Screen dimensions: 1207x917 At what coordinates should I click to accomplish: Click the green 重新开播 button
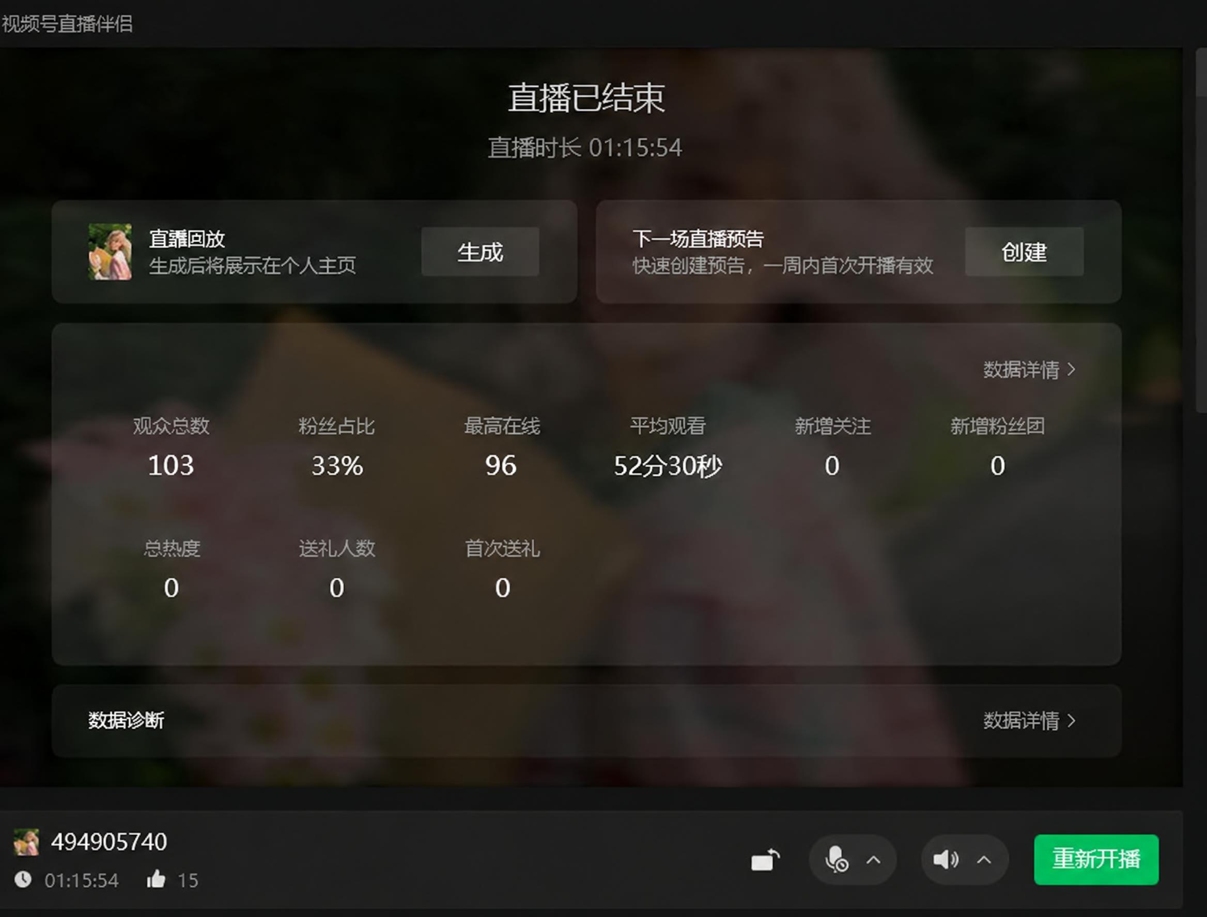click(x=1096, y=859)
